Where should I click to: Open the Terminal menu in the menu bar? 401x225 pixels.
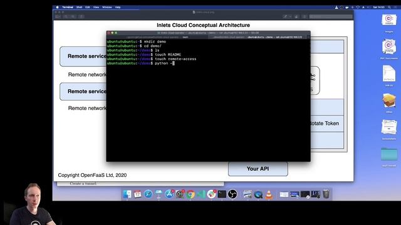point(68,7)
